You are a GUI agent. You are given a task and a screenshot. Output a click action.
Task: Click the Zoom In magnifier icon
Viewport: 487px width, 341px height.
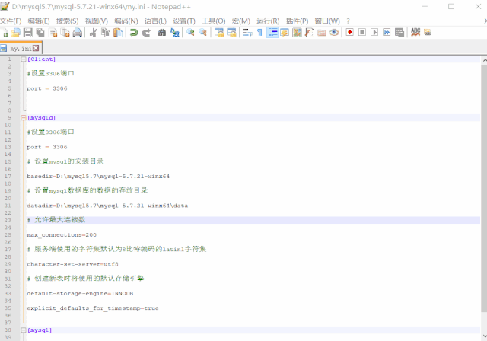[x=191, y=33]
